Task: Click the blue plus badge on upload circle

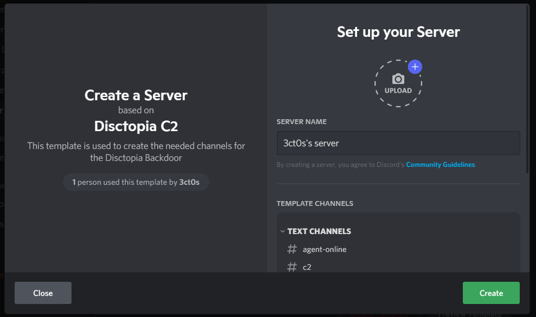Action: 415,67
